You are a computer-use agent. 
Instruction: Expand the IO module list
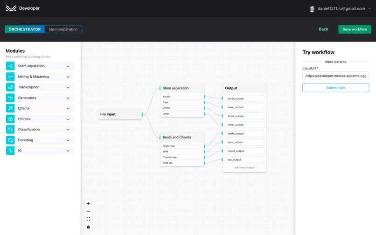[68, 151]
